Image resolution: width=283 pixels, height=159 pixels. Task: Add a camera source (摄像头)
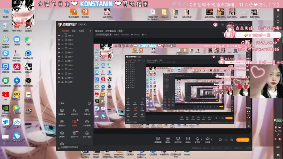click(x=168, y=140)
